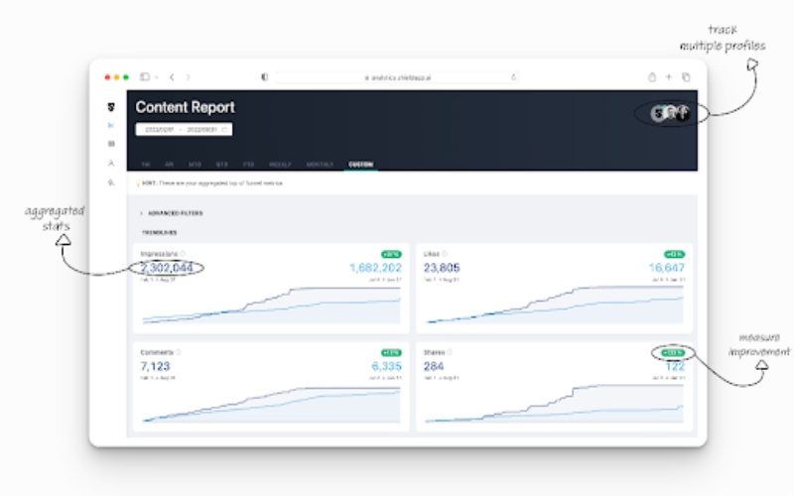The height and width of the screenshot is (496, 794).
Task: Open the browser sidebar dropdown arrow
Action: (x=156, y=76)
